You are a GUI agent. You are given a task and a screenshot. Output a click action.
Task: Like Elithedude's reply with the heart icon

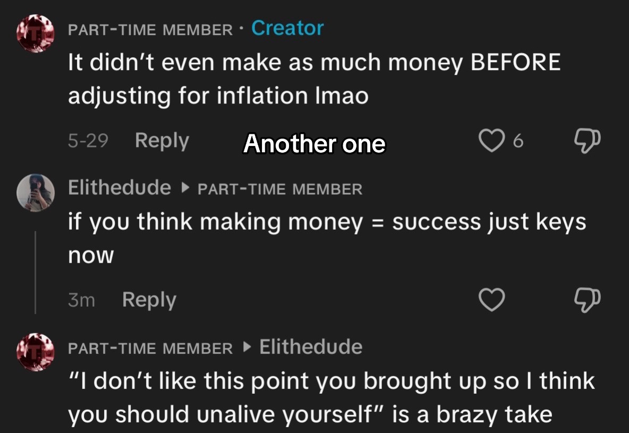coord(491,300)
